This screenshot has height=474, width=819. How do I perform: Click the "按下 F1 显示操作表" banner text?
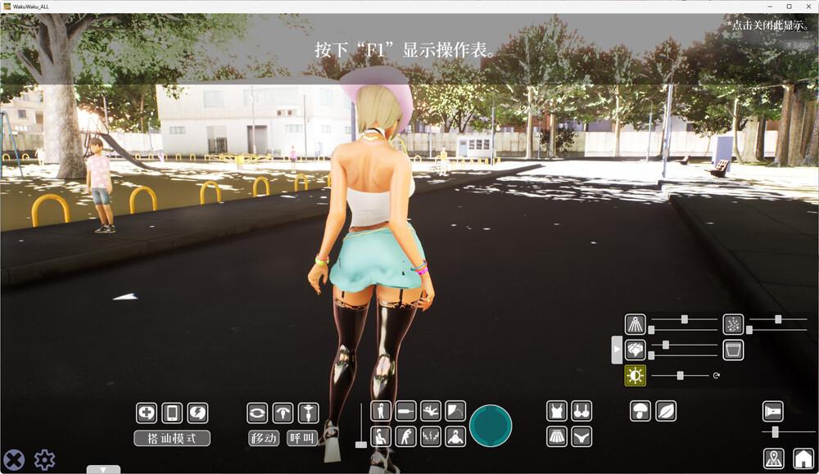405,50
